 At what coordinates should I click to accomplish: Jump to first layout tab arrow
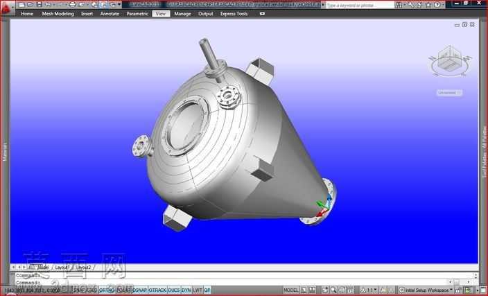coord(13,268)
